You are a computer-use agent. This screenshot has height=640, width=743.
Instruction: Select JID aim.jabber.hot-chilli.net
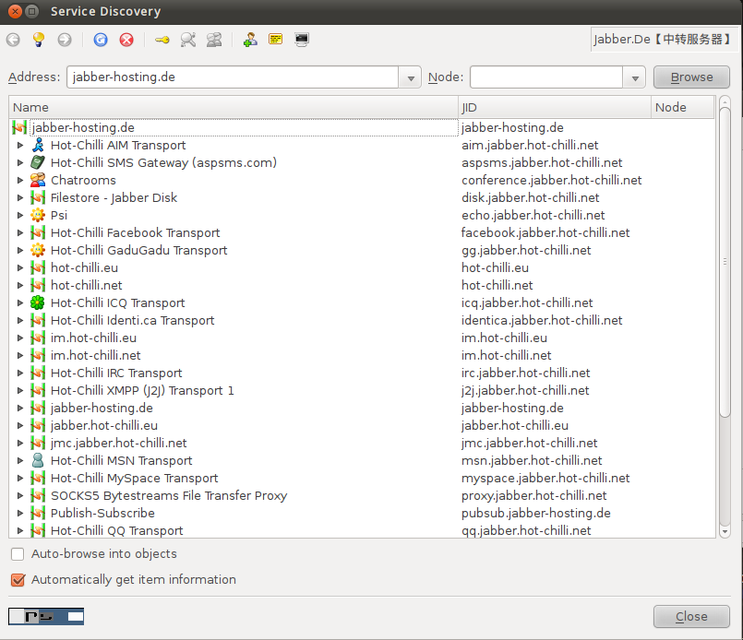(x=530, y=145)
